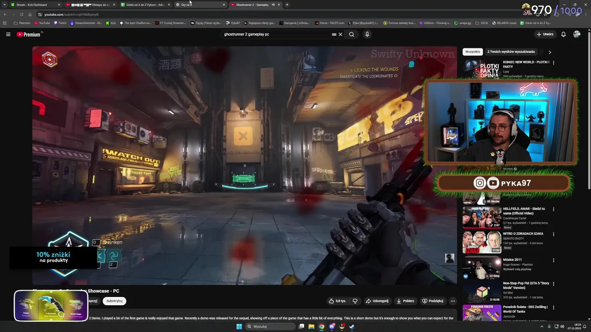Screen dimensions: 591x332
Task: Open more actions three-dot menu under video
Action: 452,301
